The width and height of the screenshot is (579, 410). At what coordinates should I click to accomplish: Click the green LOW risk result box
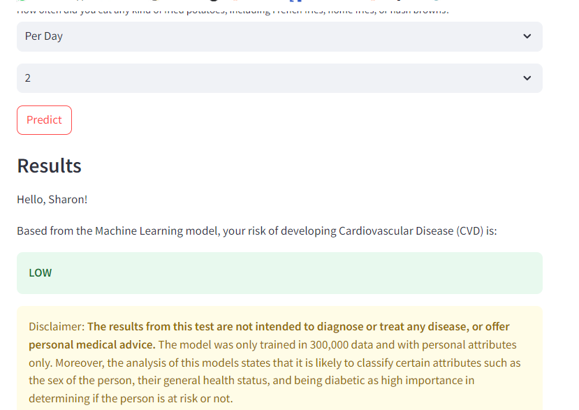coord(279,273)
